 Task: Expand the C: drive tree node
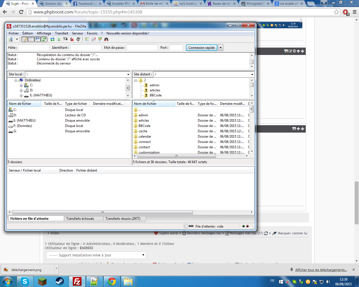coord(21,85)
